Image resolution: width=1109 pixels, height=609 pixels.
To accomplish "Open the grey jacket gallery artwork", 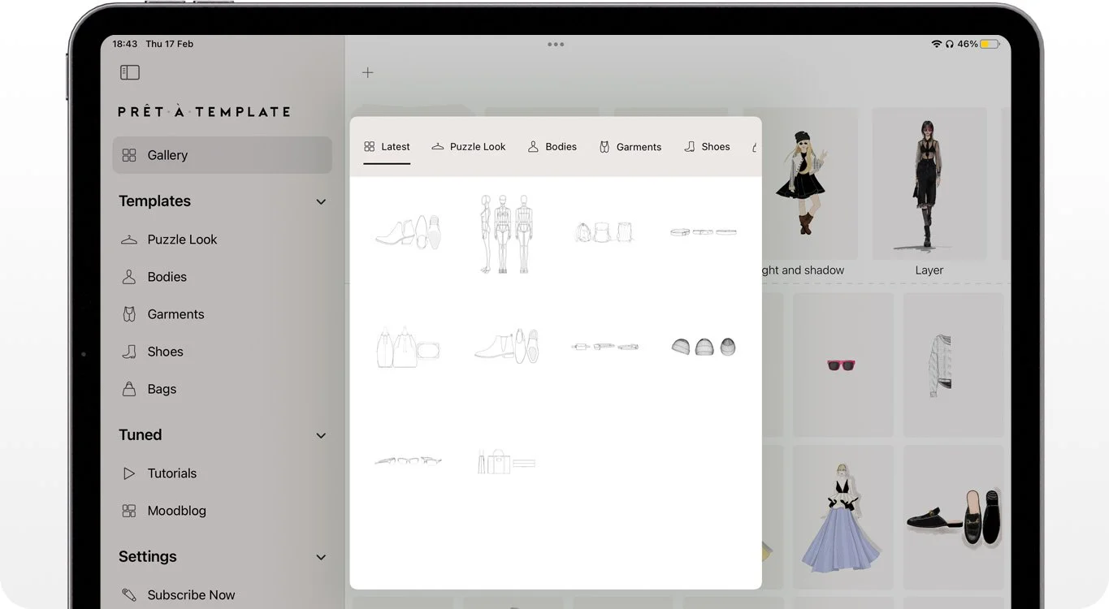I will [x=953, y=365].
